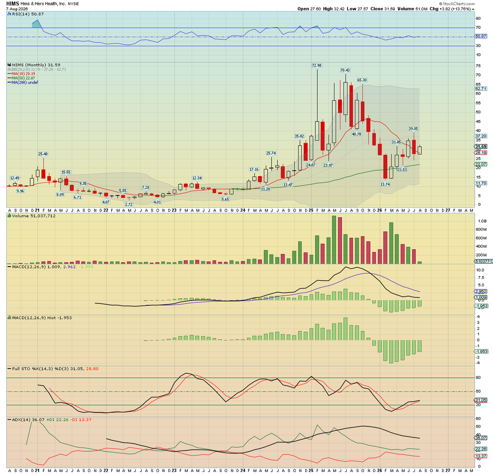Click the Hims & Hers Health, Inc. name
Screen dimensions: 493x474
coord(44,4)
